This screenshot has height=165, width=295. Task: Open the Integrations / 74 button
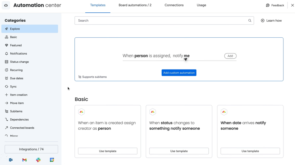(31, 149)
